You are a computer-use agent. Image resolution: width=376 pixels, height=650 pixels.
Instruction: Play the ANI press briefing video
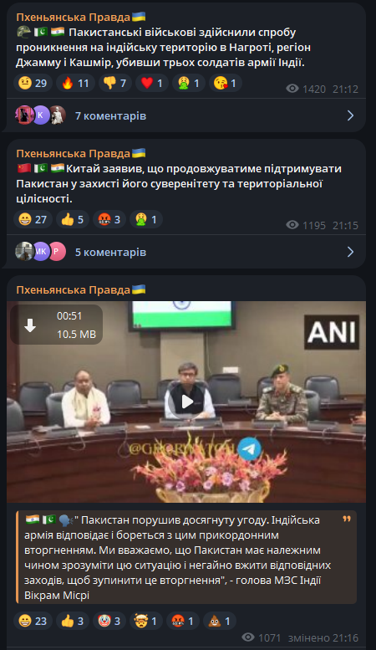pyautogui.click(x=186, y=402)
